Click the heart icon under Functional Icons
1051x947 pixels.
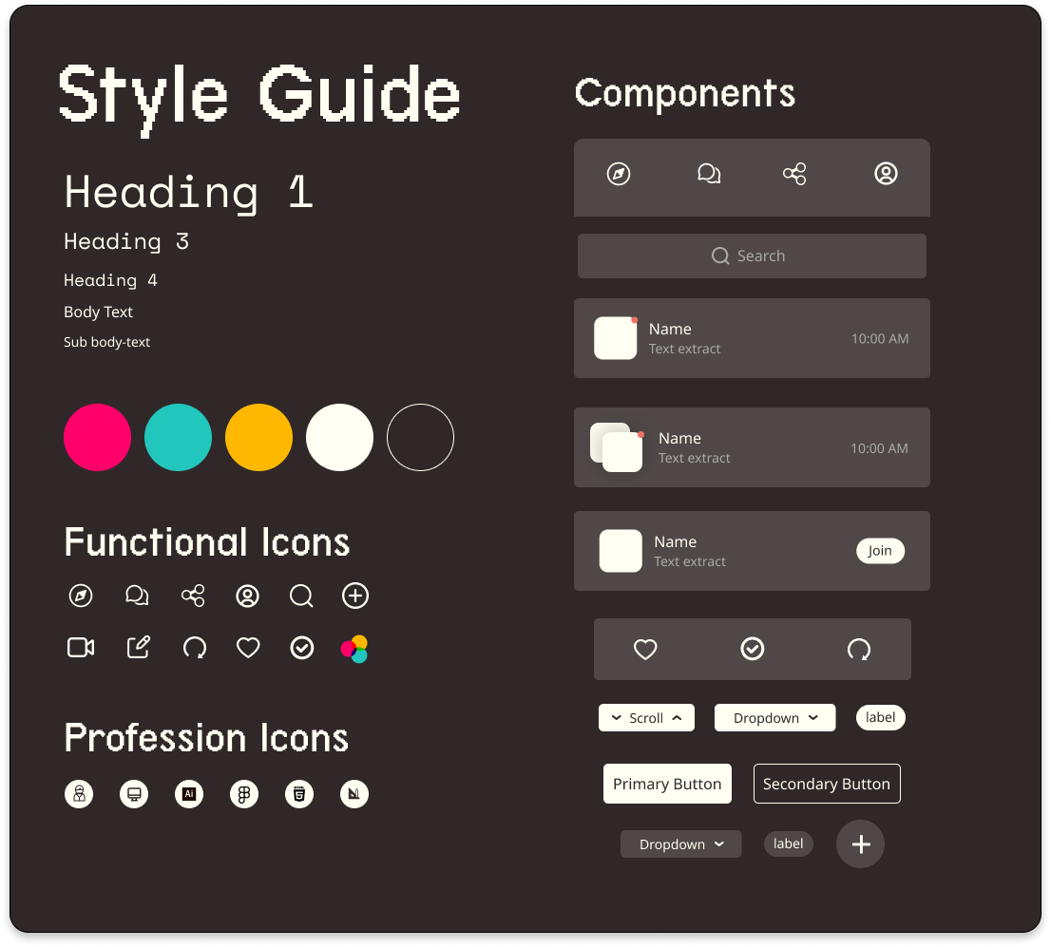point(248,648)
